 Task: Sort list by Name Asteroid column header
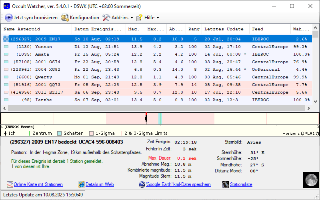[22, 29]
